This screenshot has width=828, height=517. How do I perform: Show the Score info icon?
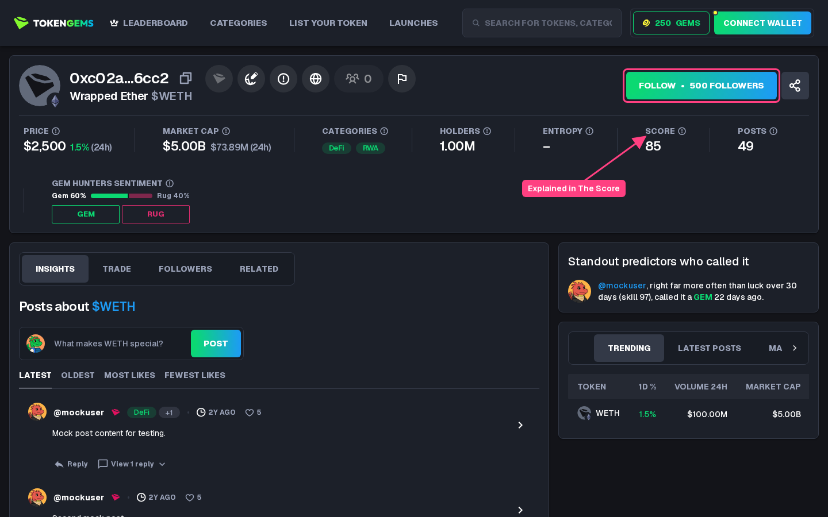(x=682, y=131)
